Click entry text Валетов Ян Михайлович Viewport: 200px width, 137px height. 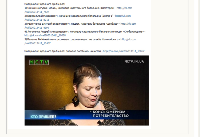[x=42, y=39]
